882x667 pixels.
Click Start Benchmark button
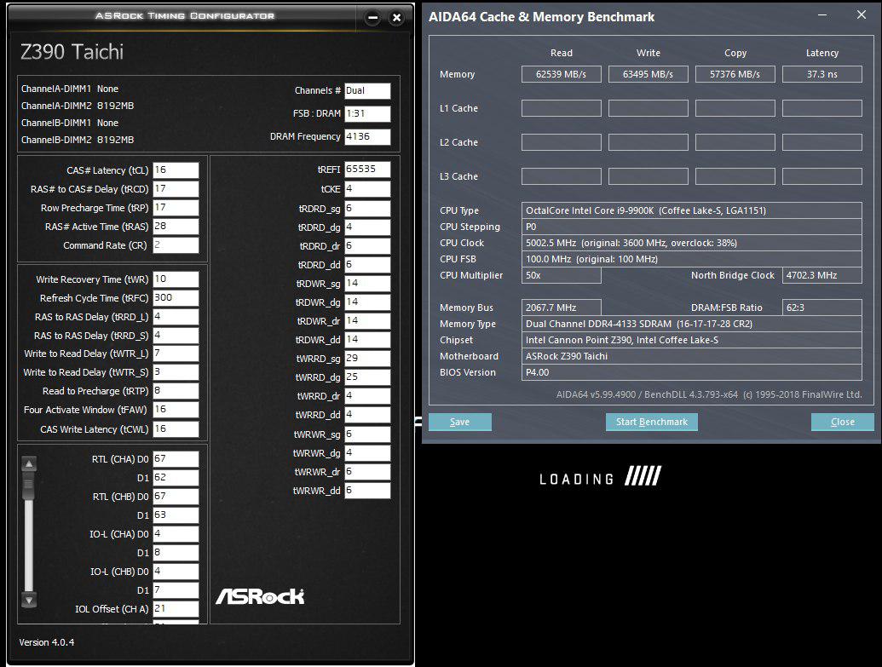[x=651, y=422]
